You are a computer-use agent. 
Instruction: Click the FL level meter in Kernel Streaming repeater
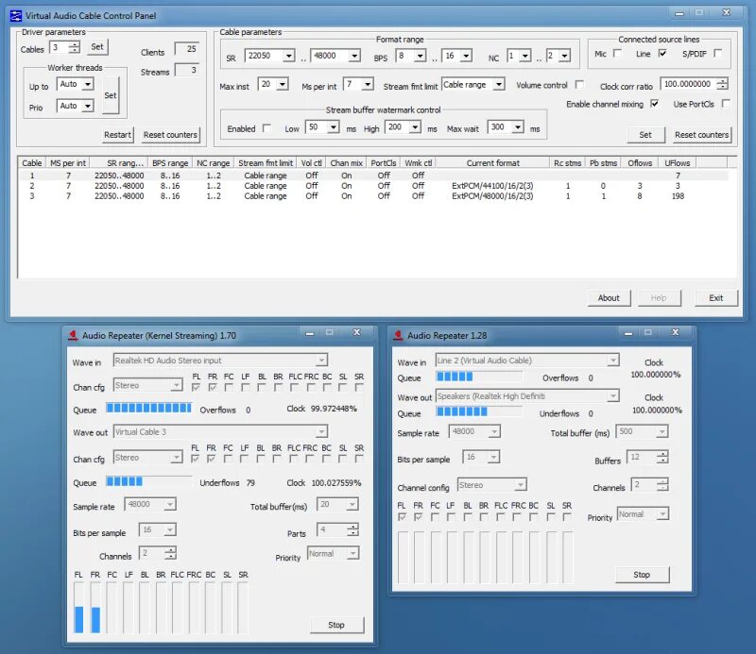click(79, 608)
